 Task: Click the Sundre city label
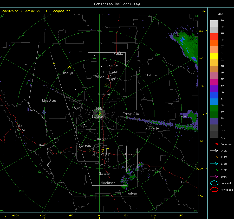(x=79, y=108)
